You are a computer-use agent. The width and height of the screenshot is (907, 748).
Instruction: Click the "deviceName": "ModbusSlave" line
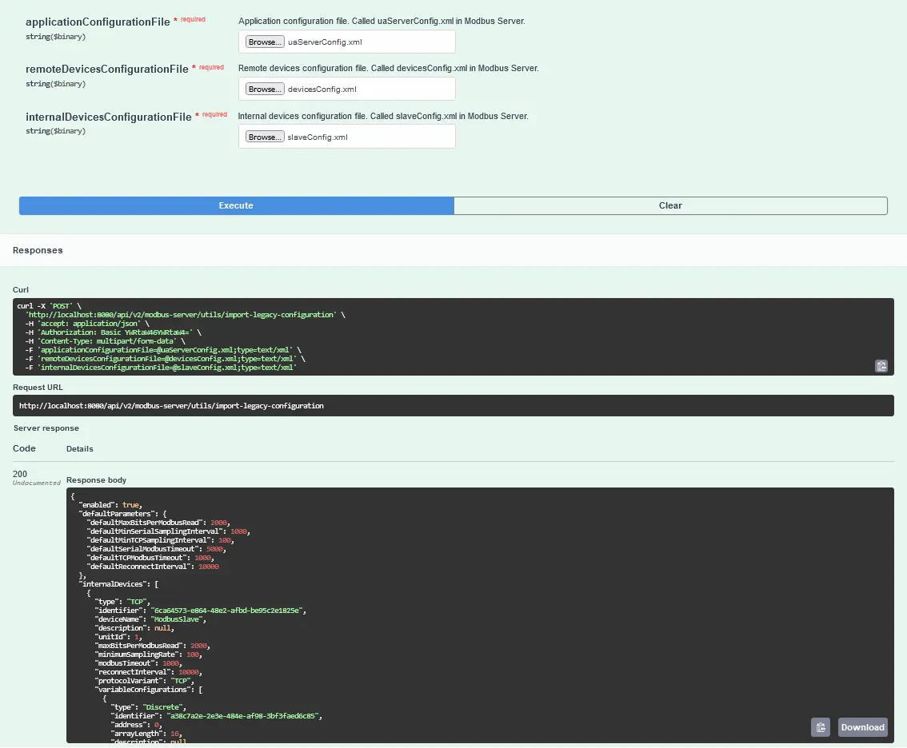[x=150, y=619]
